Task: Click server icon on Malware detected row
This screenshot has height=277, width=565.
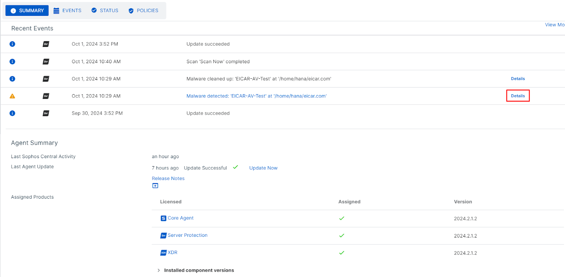Action: pyautogui.click(x=46, y=96)
